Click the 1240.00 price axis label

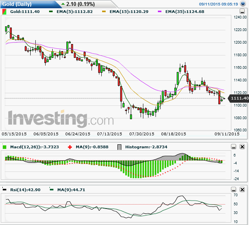point(240,17)
